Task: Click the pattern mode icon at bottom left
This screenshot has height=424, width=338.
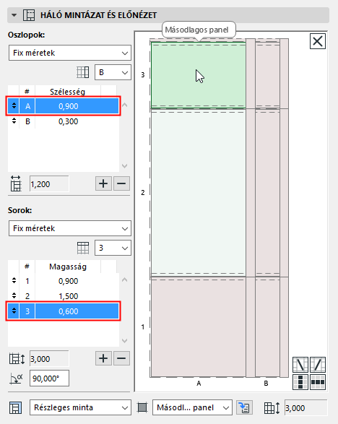Action: click(x=15, y=407)
